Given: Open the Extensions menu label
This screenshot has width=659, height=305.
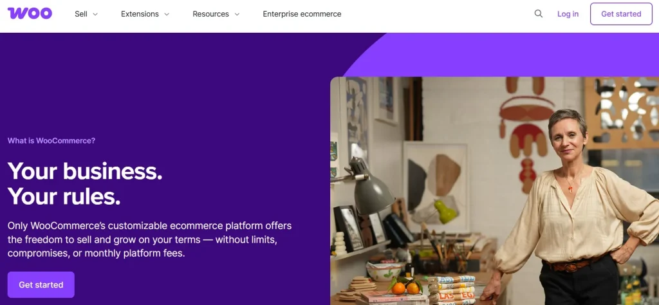Looking at the screenshot, I should coord(140,14).
